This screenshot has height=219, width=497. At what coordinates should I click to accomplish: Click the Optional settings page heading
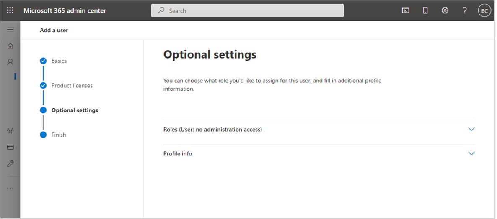coord(210,55)
